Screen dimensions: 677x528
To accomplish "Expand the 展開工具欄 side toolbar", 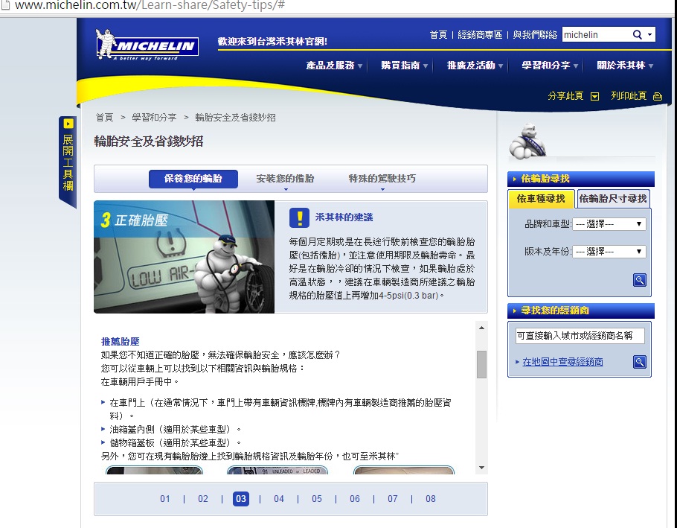I will 68,162.
